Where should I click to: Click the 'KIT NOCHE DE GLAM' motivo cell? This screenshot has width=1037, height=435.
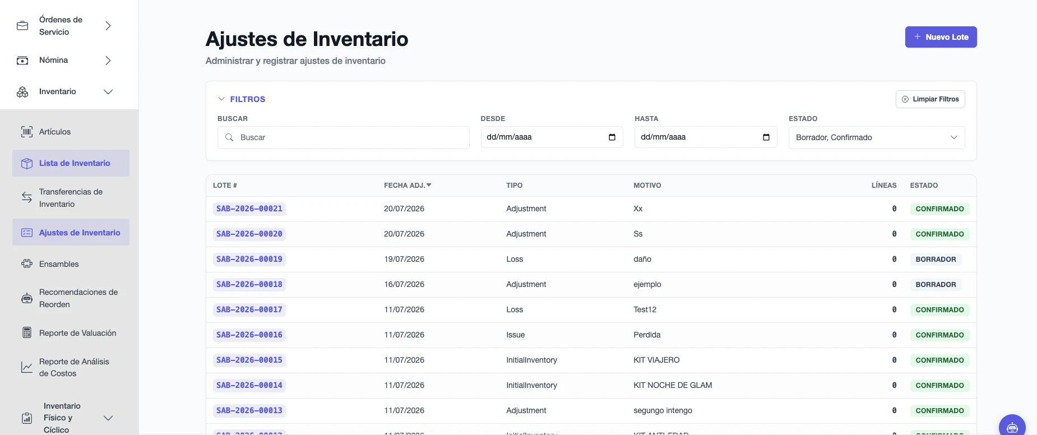point(673,385)
